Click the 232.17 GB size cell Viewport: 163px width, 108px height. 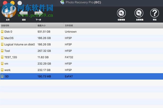[x=44, y=70]
